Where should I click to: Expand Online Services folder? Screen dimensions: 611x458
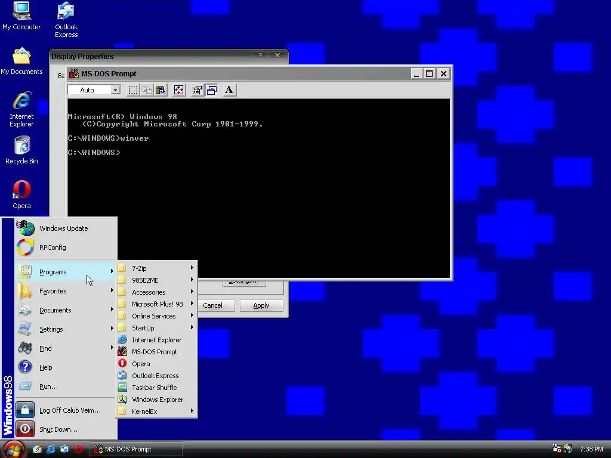click(156, 316)
